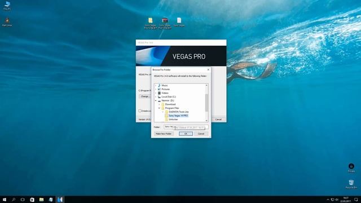
Task: Open the This PC desktop icon
Action: point(7,6)
